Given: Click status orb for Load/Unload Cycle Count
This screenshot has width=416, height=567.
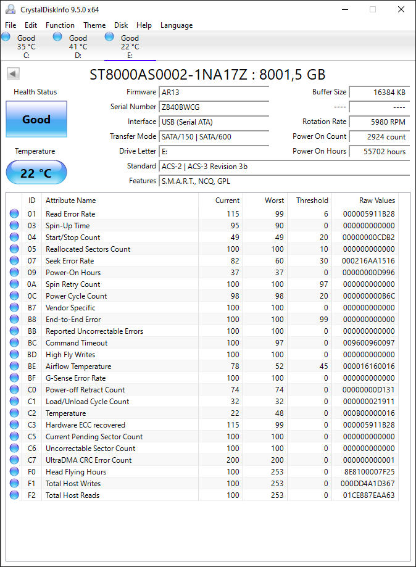Looking at the screenshot, I should pyautogui.click(x=14, y=402).
